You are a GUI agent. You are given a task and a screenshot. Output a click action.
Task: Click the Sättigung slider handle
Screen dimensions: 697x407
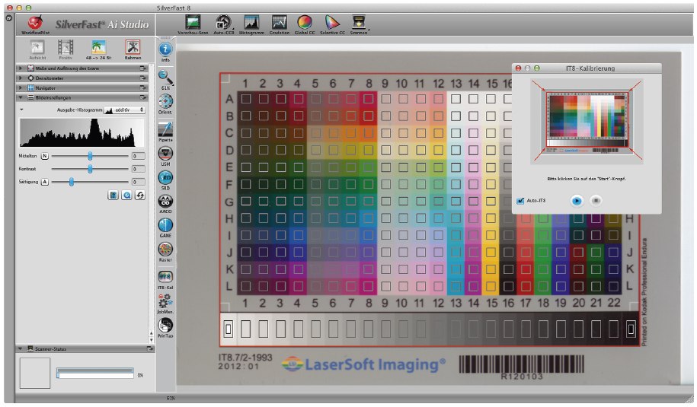pos(71,182)
